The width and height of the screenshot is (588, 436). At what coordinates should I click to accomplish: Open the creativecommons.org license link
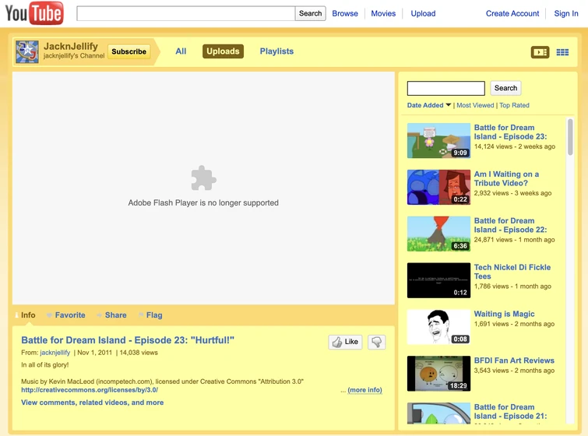click(x=90, y=390)
